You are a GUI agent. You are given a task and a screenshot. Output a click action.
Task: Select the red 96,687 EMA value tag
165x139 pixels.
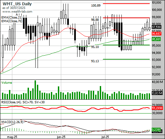156,33
